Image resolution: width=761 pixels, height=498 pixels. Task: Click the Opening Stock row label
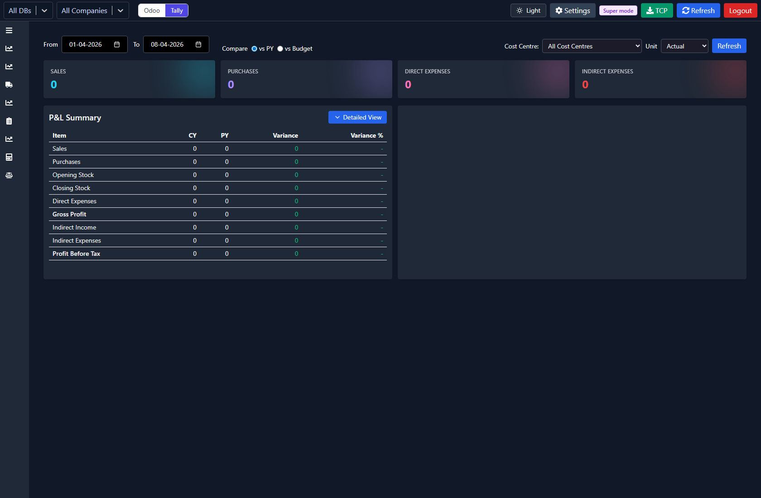73,175
